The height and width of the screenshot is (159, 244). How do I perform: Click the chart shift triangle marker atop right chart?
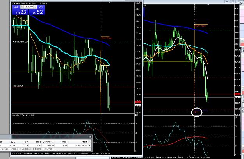pyautogui.click(x=208, y=5)
